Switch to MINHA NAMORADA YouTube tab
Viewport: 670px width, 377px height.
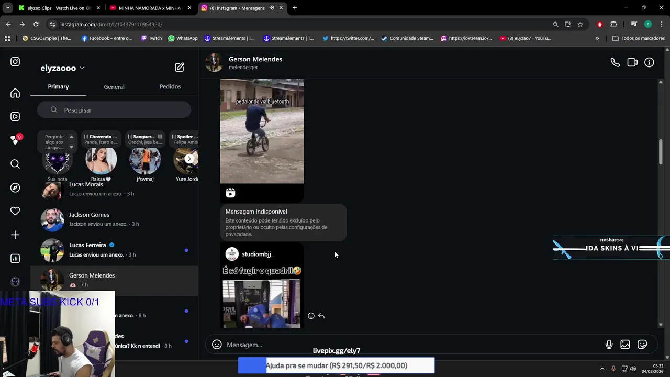coord(149,8)
